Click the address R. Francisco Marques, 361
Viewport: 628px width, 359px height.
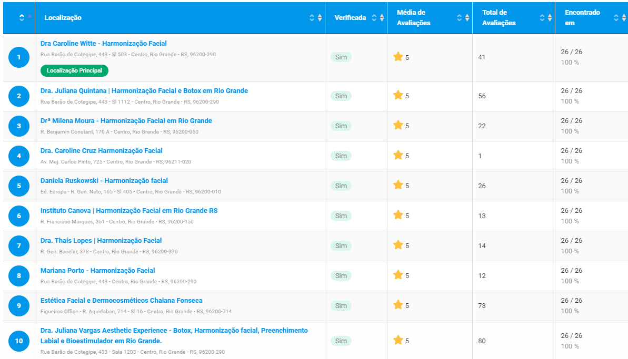117,221
